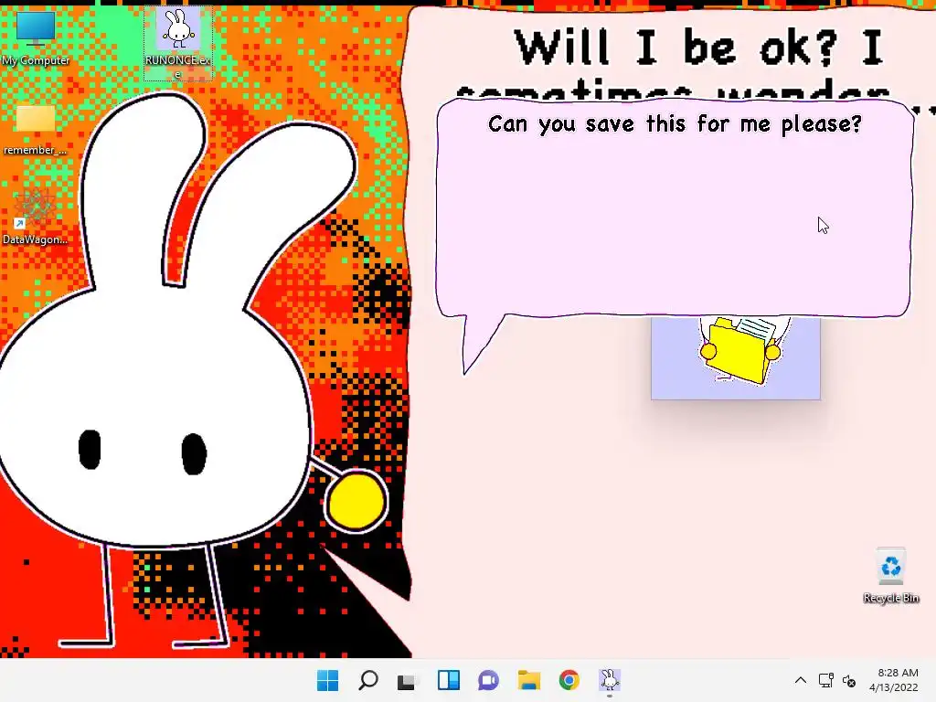Select the DataWagon shortcut icon
The width and height of the screenshot is (936, 702).
[x=36, y=216]
